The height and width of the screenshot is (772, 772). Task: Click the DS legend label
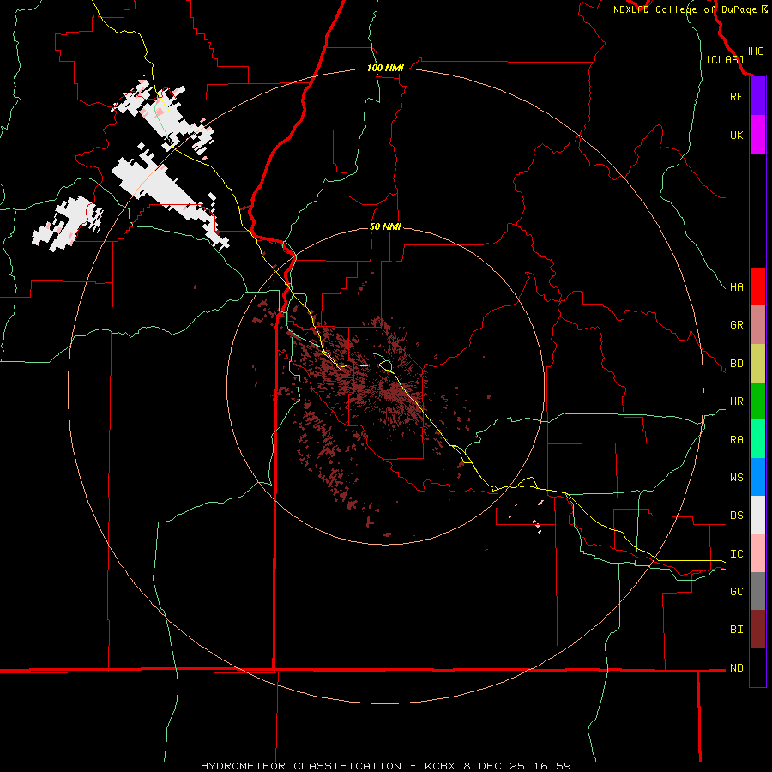click(x=736, y=515)
